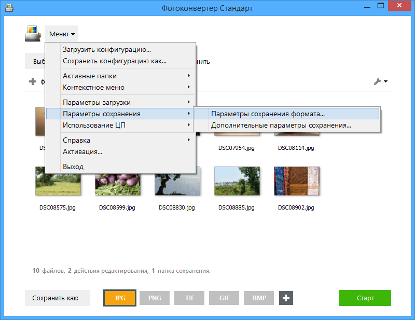Expand the Параметры загрузки submenu
Image resolution: width=415 pixels, height=320 pixels.
tap(120, 103)
